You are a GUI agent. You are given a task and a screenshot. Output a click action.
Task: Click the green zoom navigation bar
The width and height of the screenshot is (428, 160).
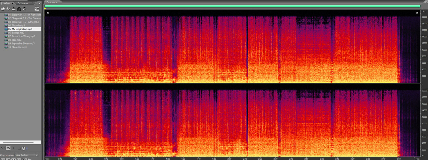pyautogui.click(x=232, y=6)
